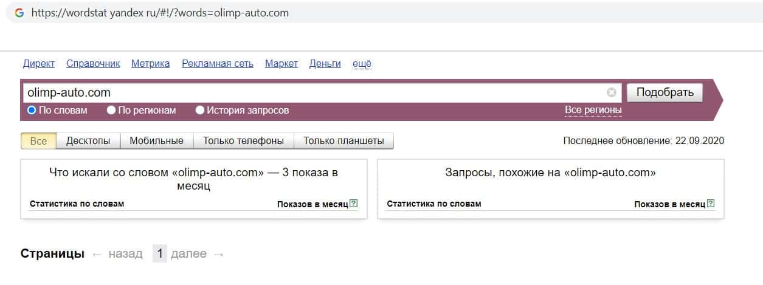Select the "История запросов" radio option
The height and width of the screenshot is (285, 763).
(200, 111)
